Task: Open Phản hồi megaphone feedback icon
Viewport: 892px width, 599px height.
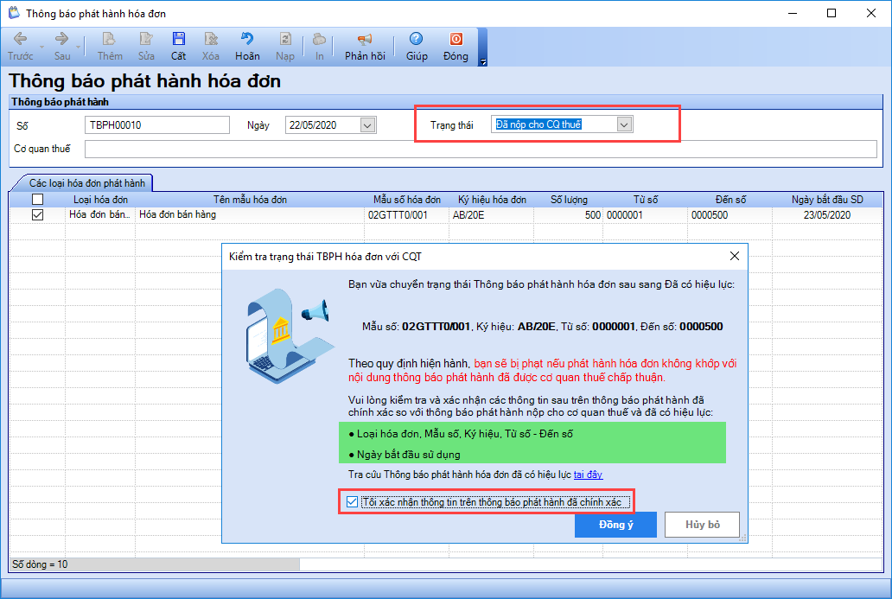Action: point(365,40)
